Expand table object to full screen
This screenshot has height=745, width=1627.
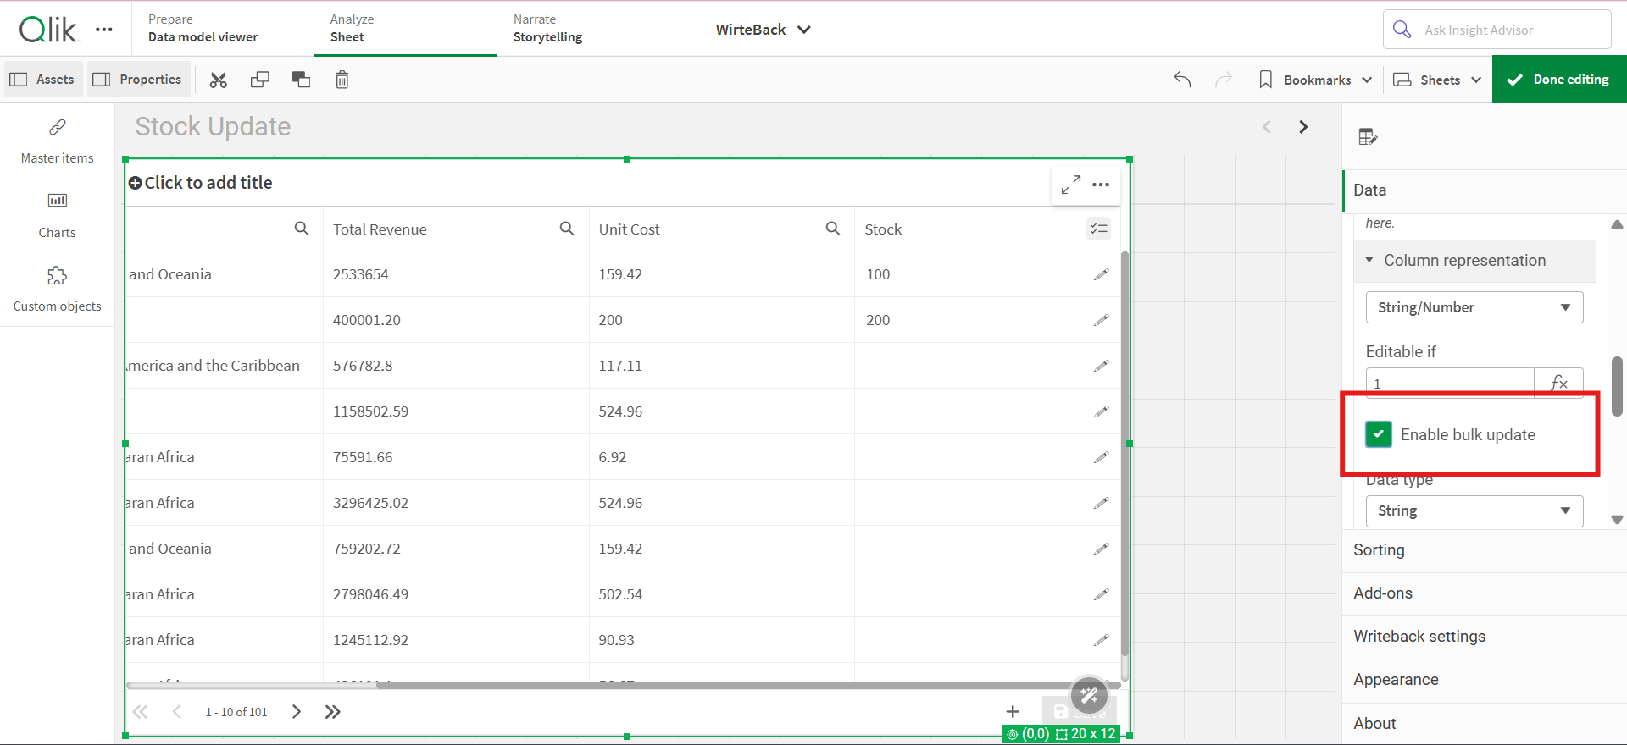1070,184
